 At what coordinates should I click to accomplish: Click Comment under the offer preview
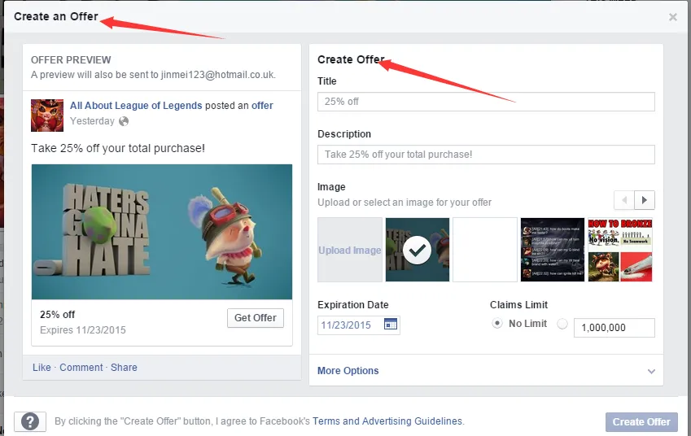click(81, 368)
